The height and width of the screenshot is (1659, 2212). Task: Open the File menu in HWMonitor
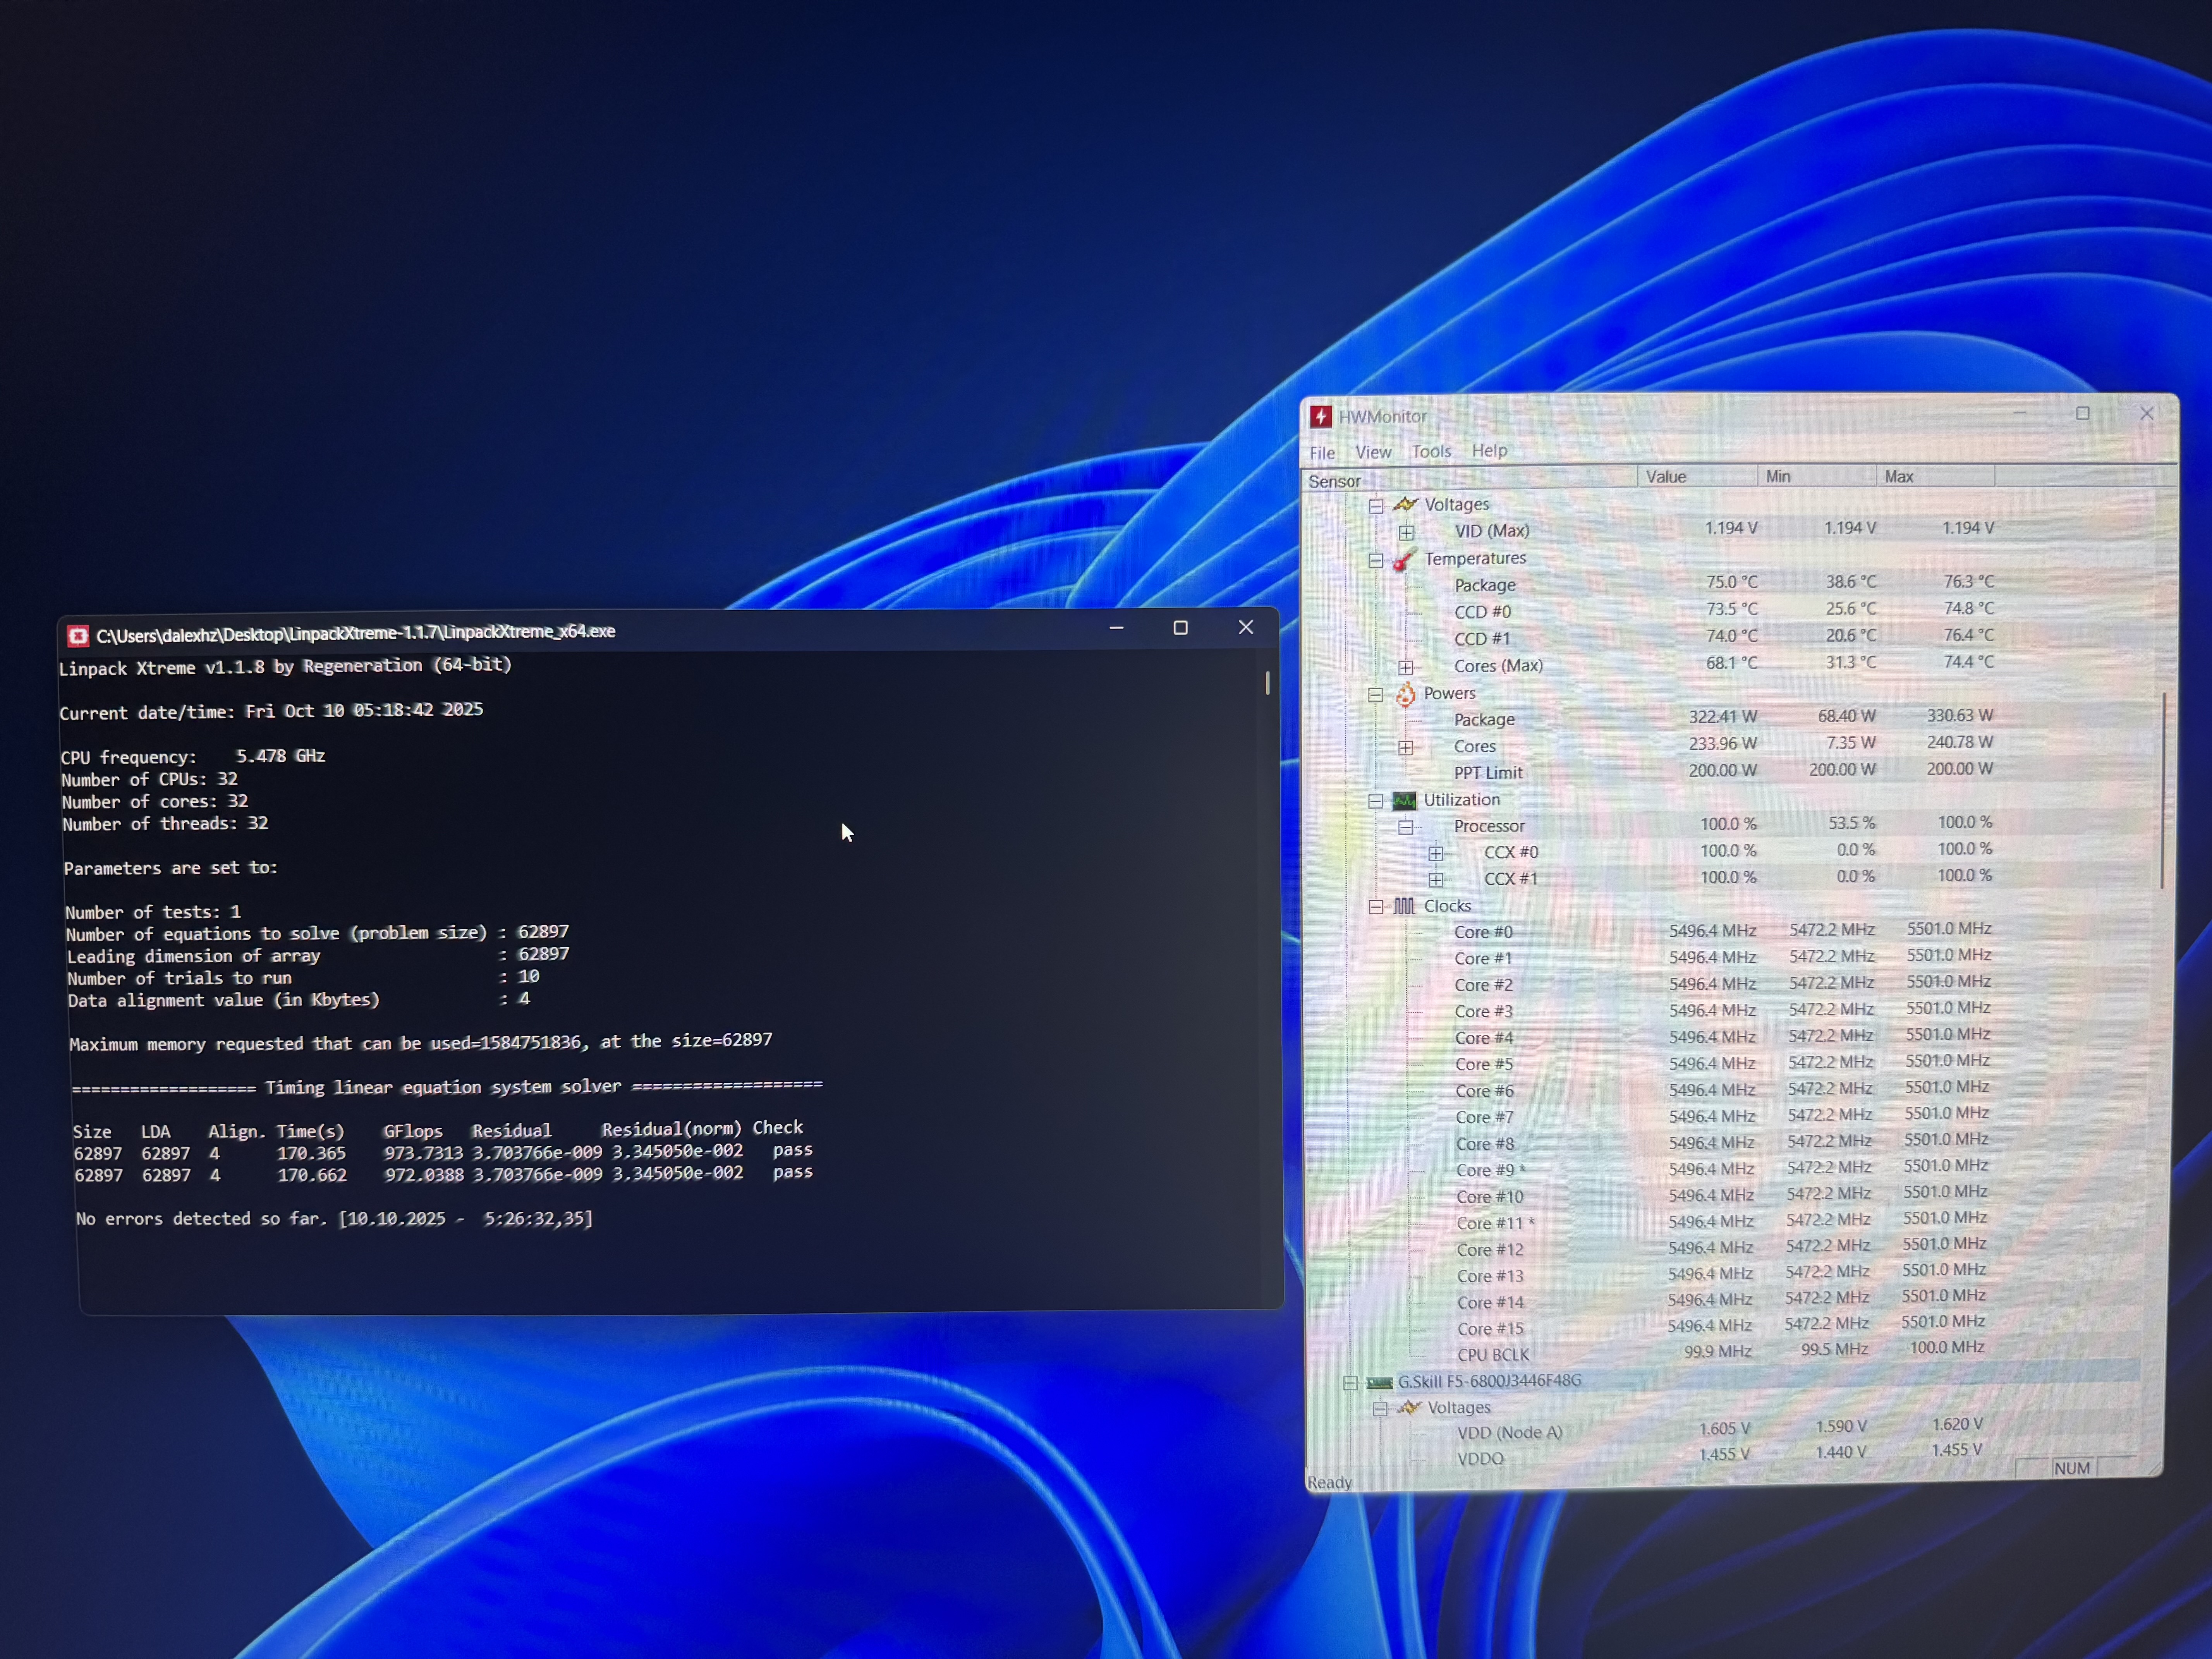point(1322,453)
